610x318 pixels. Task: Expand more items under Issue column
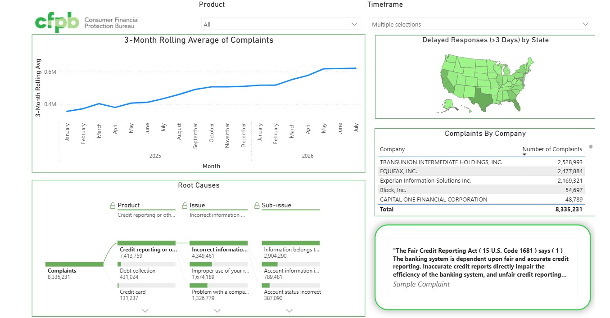click(217, 310)
